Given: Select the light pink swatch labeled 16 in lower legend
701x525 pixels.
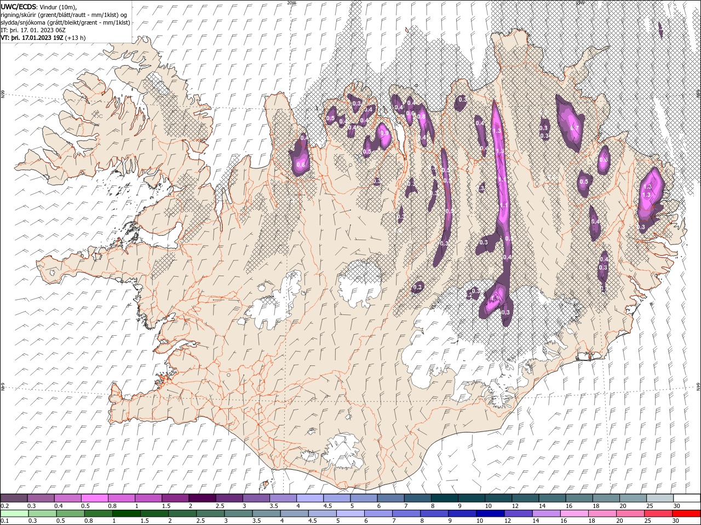Looking at the screenshot, I should coord(574,514).
